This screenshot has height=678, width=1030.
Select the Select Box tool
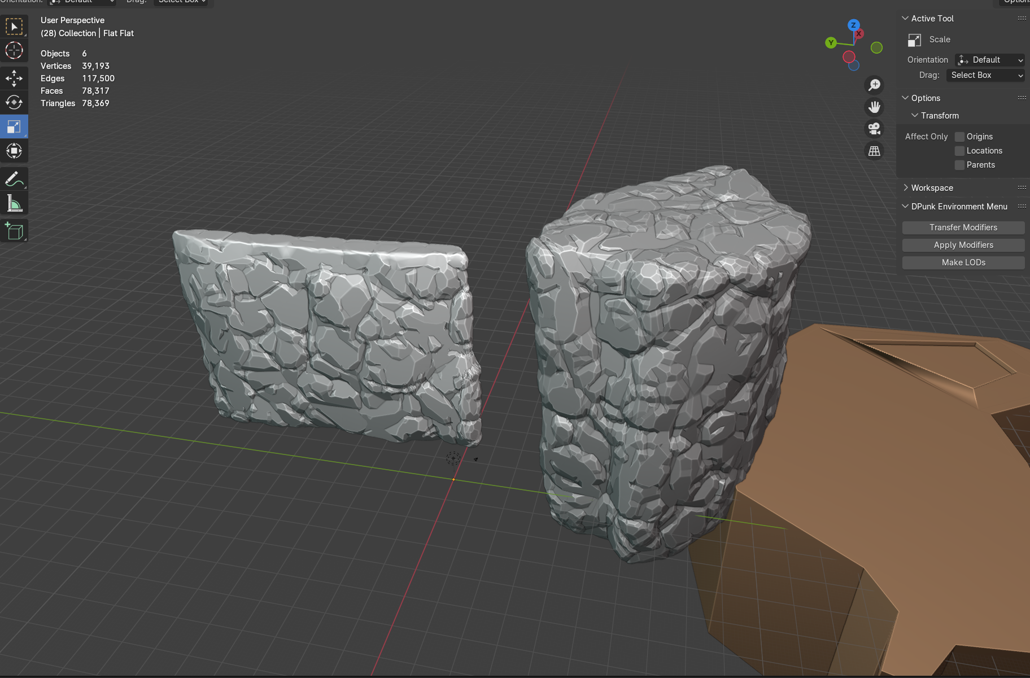tap(14, 27)
